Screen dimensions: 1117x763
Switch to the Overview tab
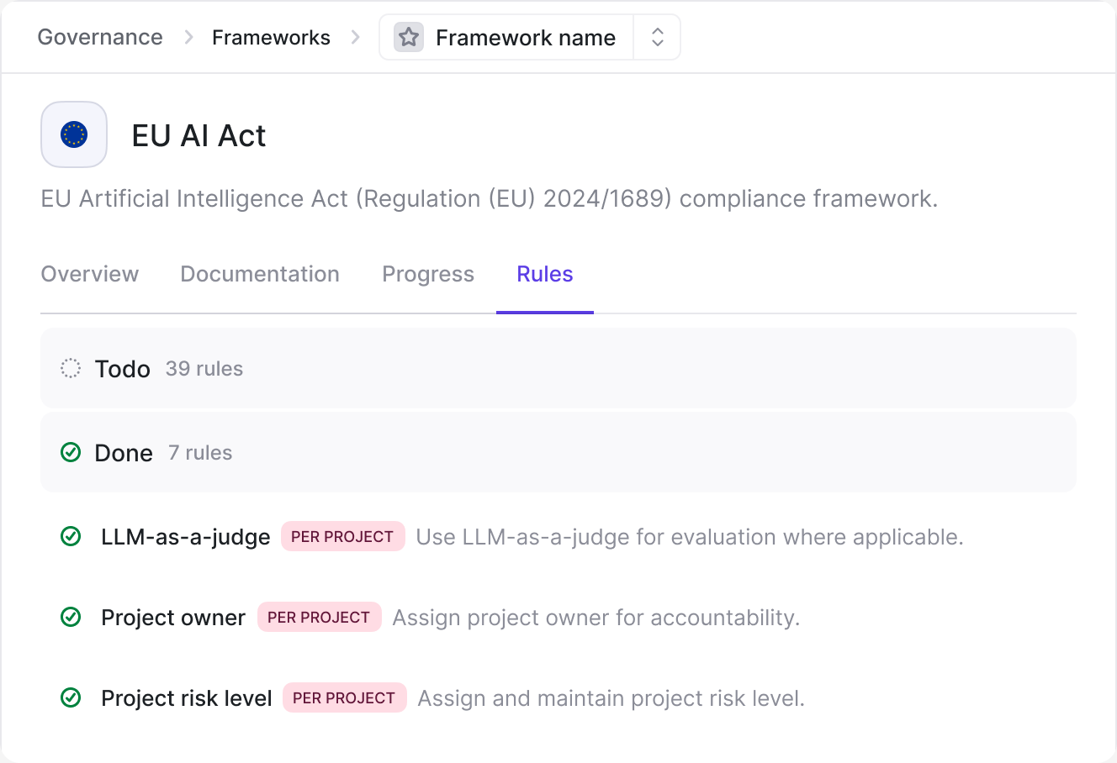(x=90, y=274)
